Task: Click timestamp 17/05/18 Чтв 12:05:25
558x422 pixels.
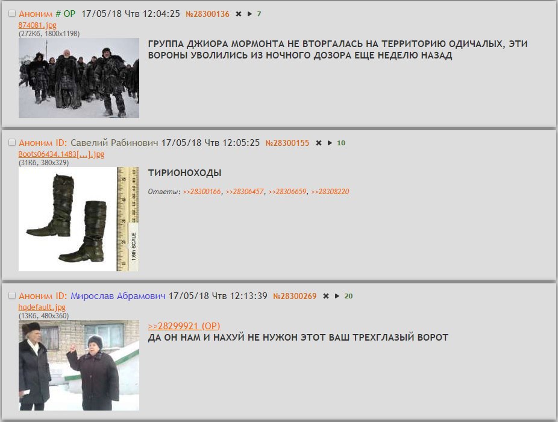Action: [x=210, y=143]
